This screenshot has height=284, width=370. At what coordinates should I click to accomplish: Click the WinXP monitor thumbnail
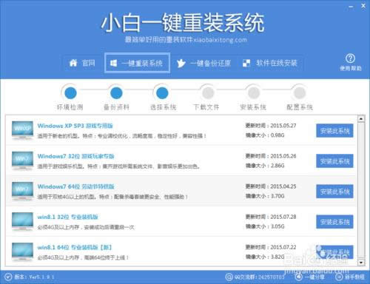[22, 130]
